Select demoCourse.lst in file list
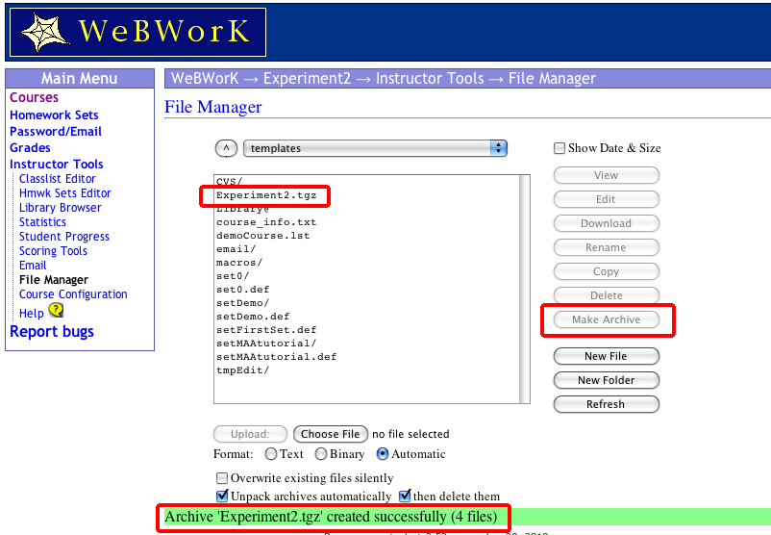 tap(263, 236)
